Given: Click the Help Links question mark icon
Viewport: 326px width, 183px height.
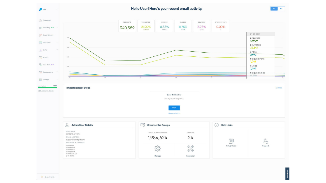Looking at the screenshot, I should point(217,125).
